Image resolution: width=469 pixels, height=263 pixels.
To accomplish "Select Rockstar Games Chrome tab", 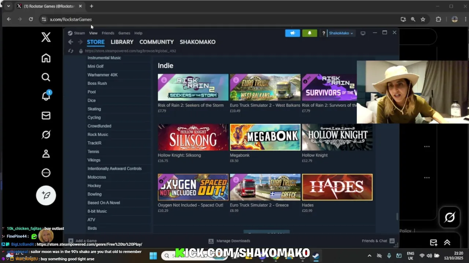I will pos(49,6).
